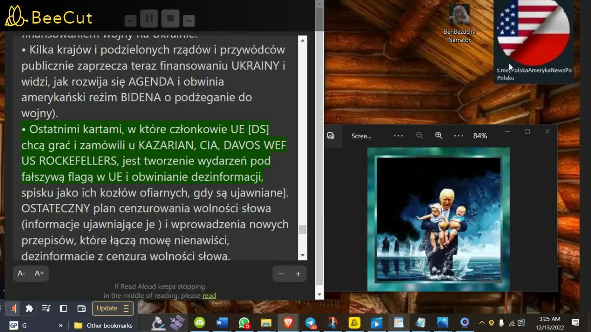The image size is (591, 332).
Task: Open the media playlist control icon
Action: point(46,308)
